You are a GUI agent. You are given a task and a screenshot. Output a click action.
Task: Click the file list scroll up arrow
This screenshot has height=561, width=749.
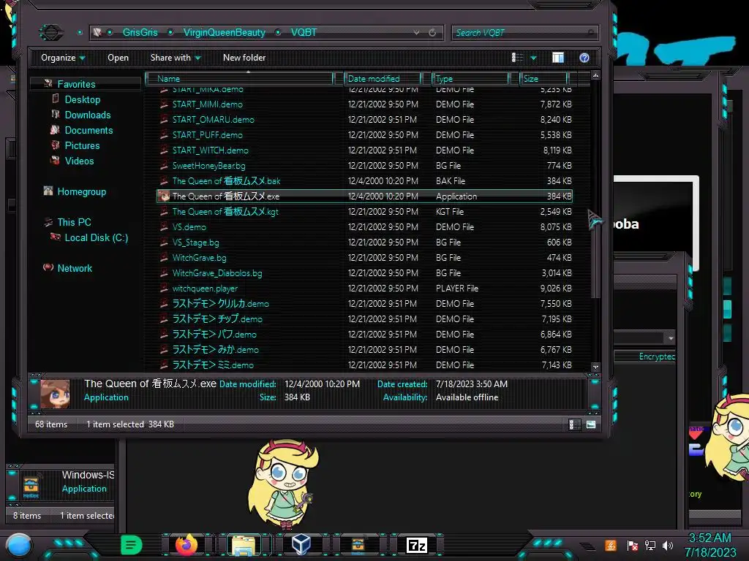coord(595,75)
